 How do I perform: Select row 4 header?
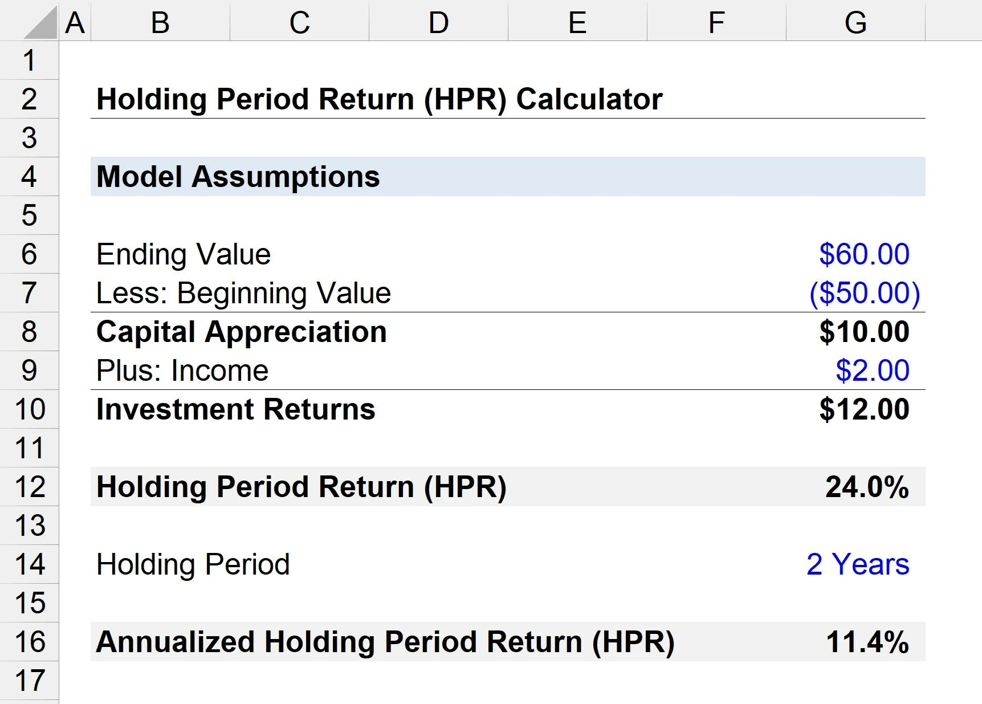(29, 177)
